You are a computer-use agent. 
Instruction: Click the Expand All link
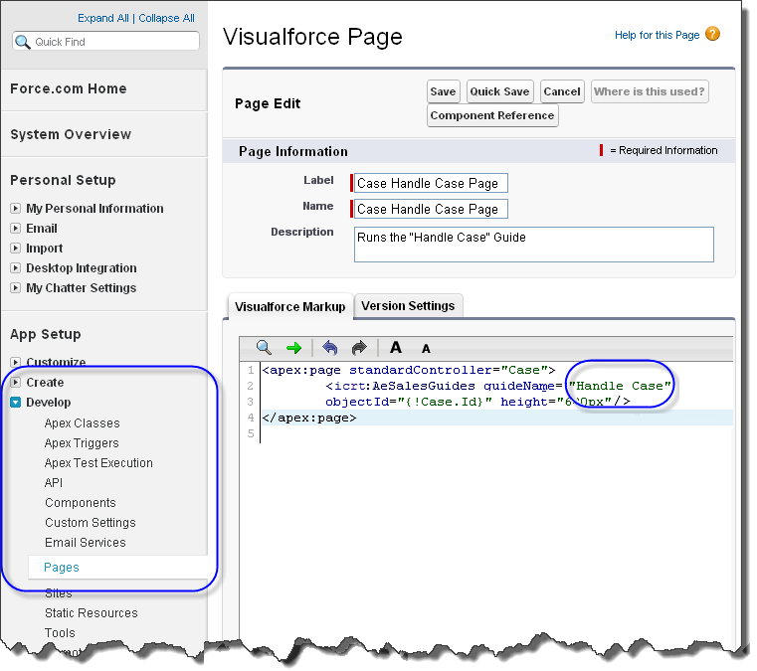click(x=103, y=18)
